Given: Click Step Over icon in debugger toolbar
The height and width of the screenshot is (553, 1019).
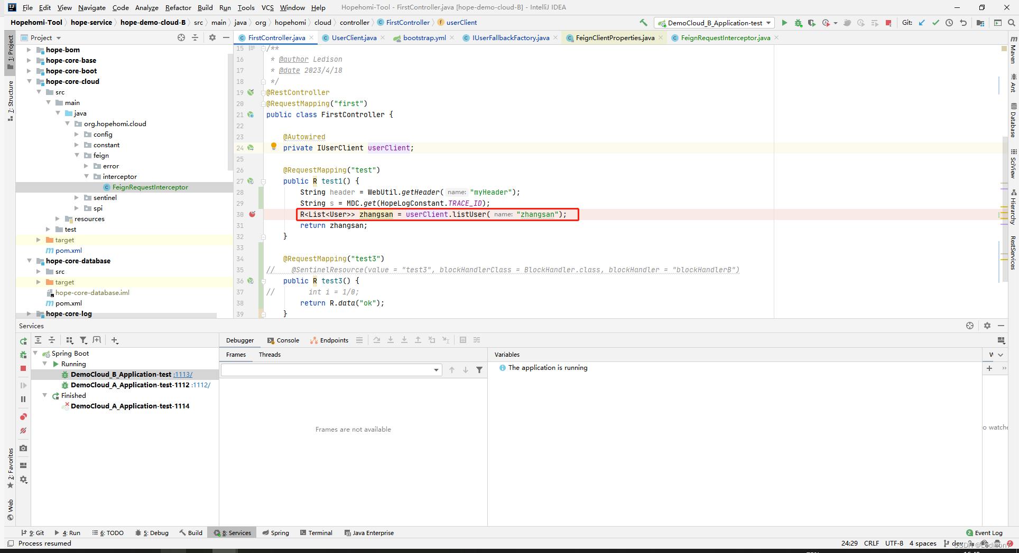Looking at the screenshot, I should [377, 340].
